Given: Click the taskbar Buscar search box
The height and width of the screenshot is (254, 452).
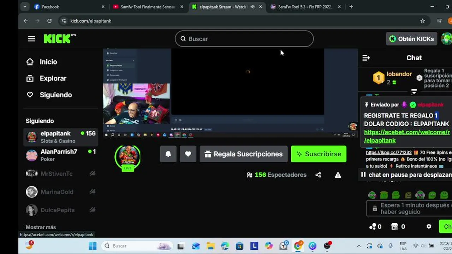Looking at the screenshot, I should tap(137, 246).
